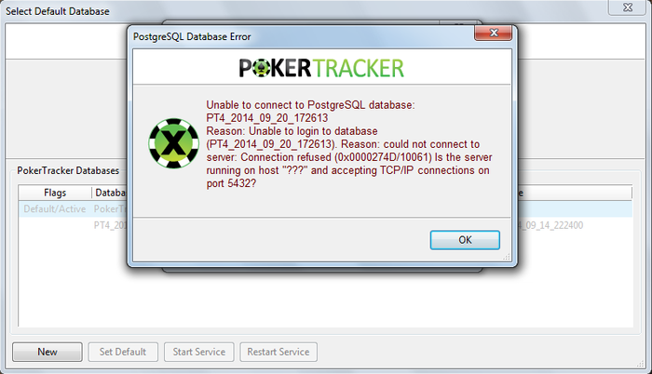Start the PostgreSQL service via Start Service
652x374 pixels.
click(x=198, y=352)
